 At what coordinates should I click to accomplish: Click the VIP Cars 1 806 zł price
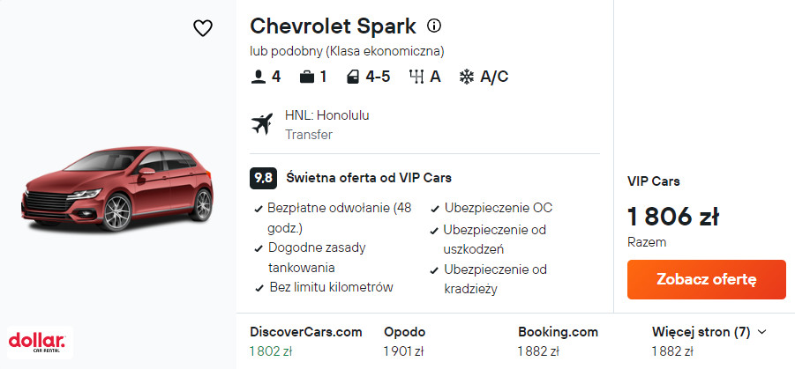click(673, 215)
